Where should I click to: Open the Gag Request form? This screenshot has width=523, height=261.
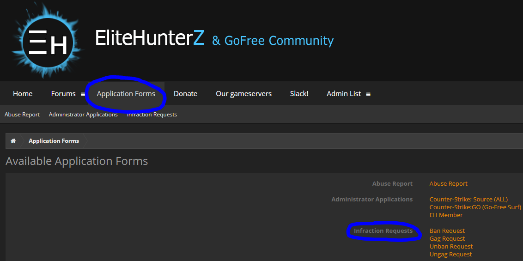(x=447, y=239)
